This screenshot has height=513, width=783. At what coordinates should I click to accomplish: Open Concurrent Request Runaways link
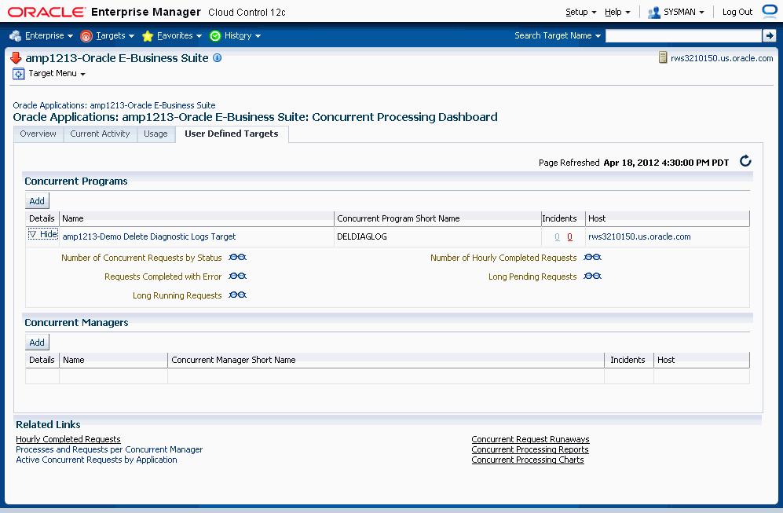click(x=530, y=439)
